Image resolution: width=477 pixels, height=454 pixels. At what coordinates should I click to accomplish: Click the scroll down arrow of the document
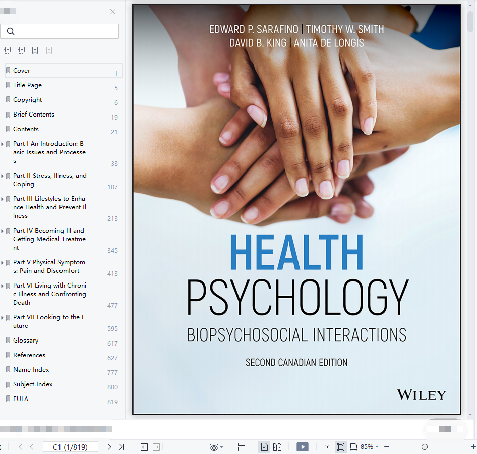coord(470,415)
